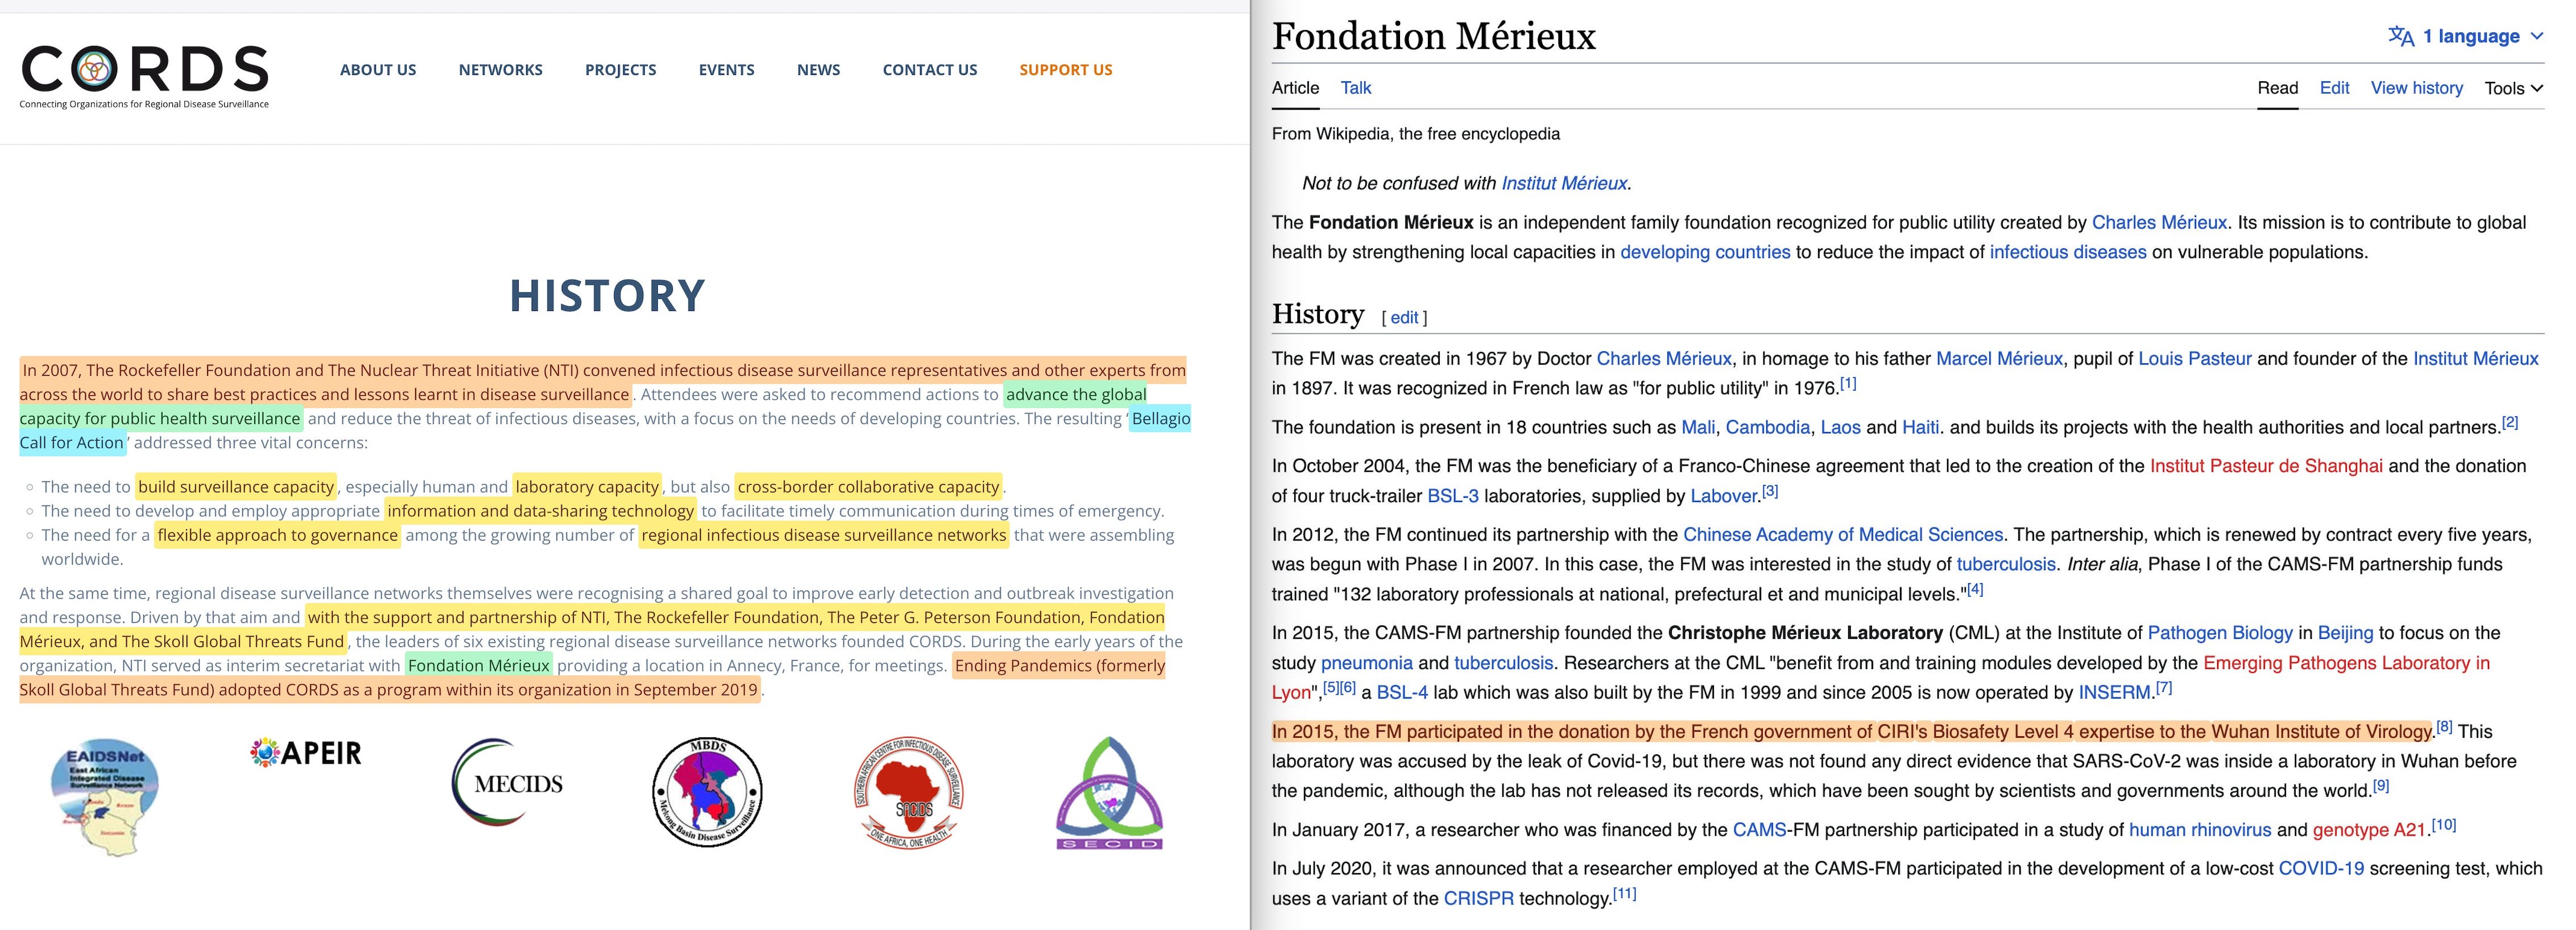The height and width of the screenshot is (930, 2576).
Task: Open the infectious diseases link
Action: [x=2068, y=252]
